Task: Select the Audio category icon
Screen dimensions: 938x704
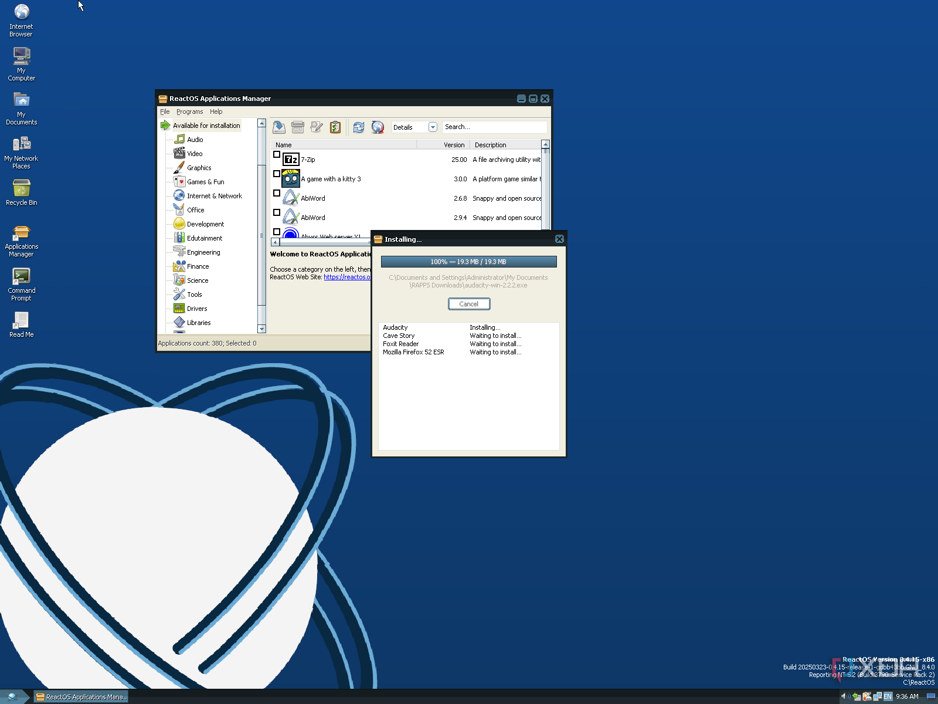Action: [179, 140]
